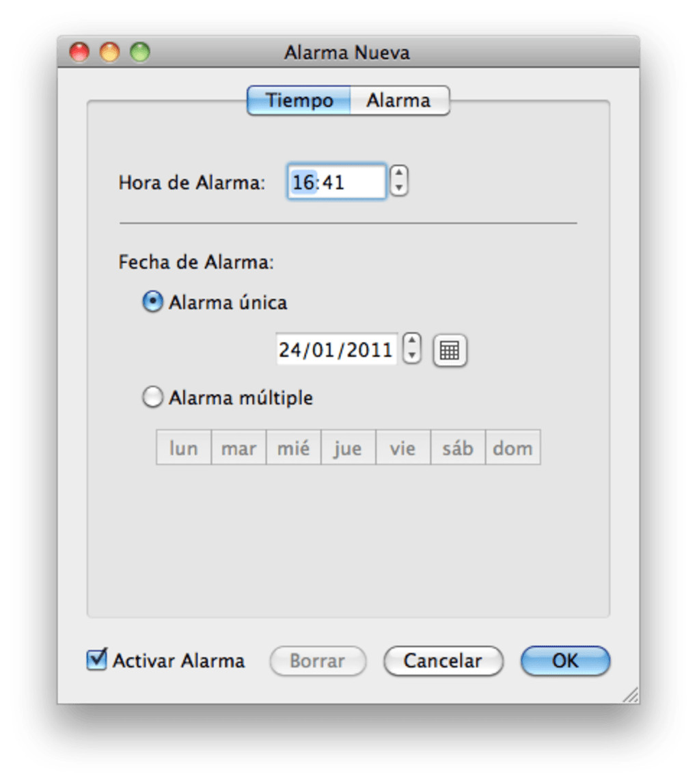Switch to the Alarma tab

pos(398,101)
